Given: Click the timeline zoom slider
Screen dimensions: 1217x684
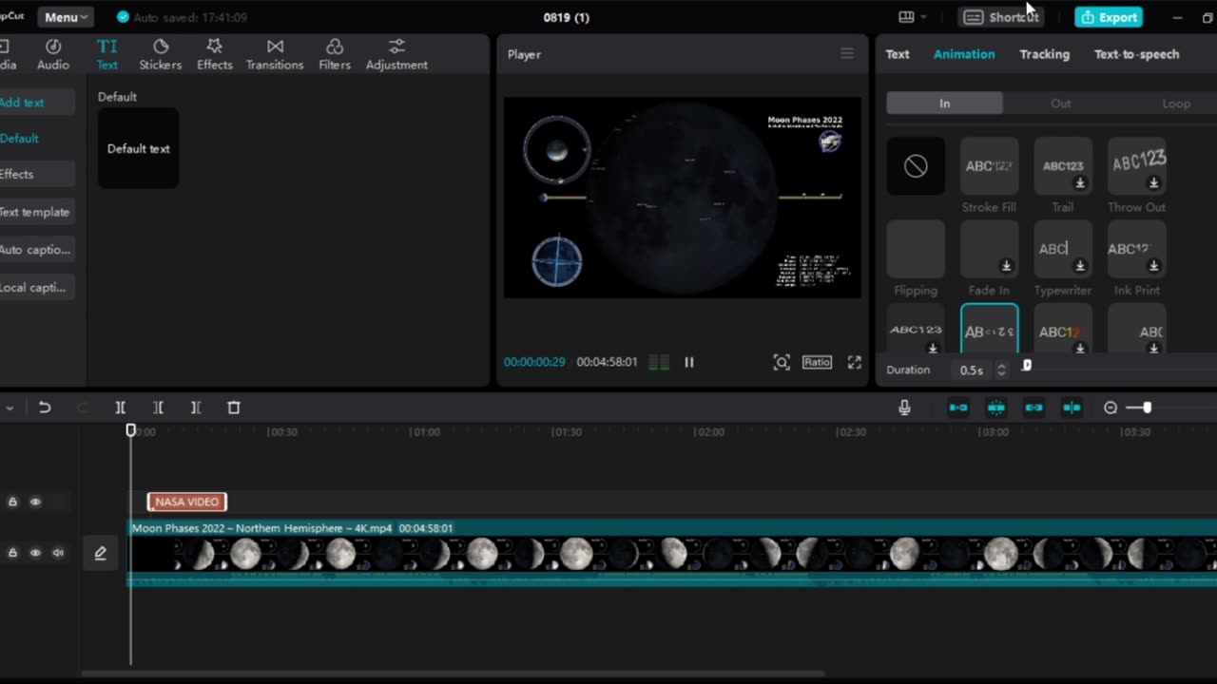Looking at the screenshot, I should click(x=1147, y=408).
